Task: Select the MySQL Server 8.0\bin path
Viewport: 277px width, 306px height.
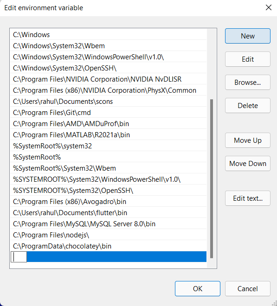Action: coord(109,224)
